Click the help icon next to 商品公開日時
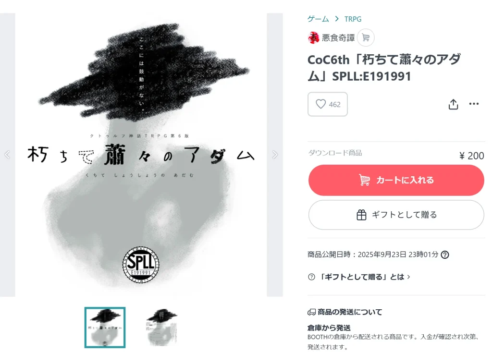 444,255
